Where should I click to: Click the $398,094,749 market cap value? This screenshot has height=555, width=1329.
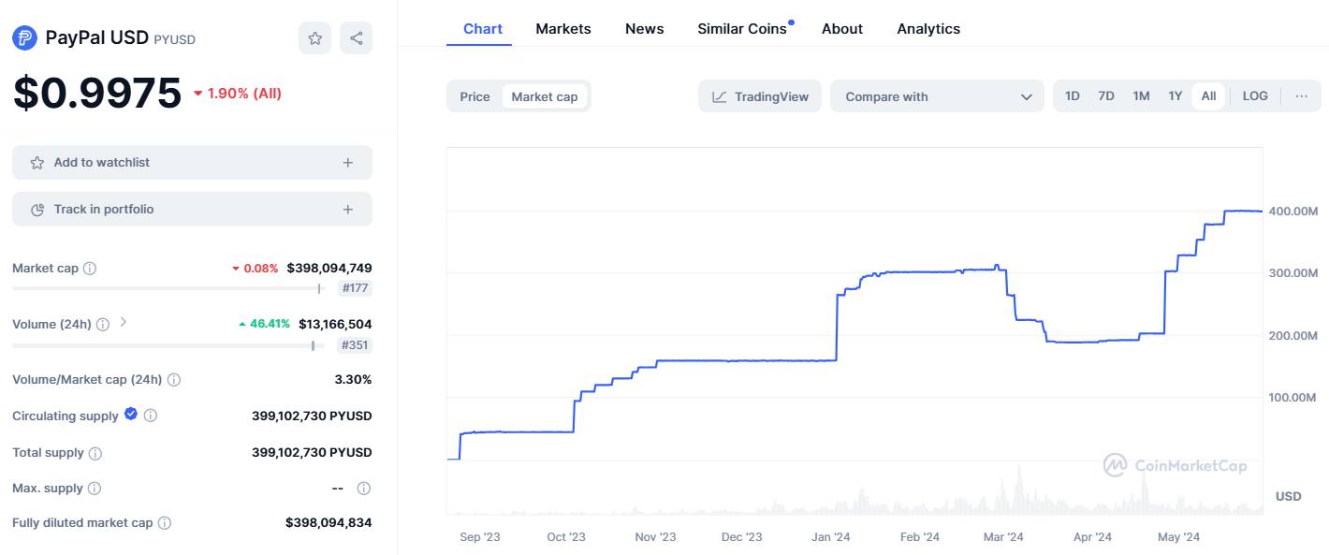(329, 269)
